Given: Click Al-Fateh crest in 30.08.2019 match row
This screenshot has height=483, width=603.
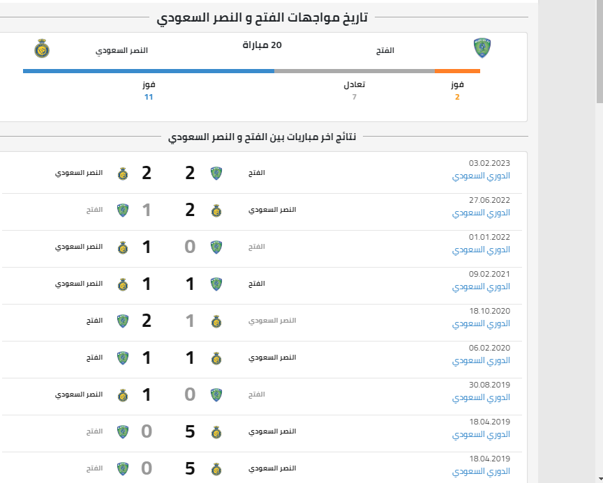Looking at the screenshot, I should tap(216, 394).
